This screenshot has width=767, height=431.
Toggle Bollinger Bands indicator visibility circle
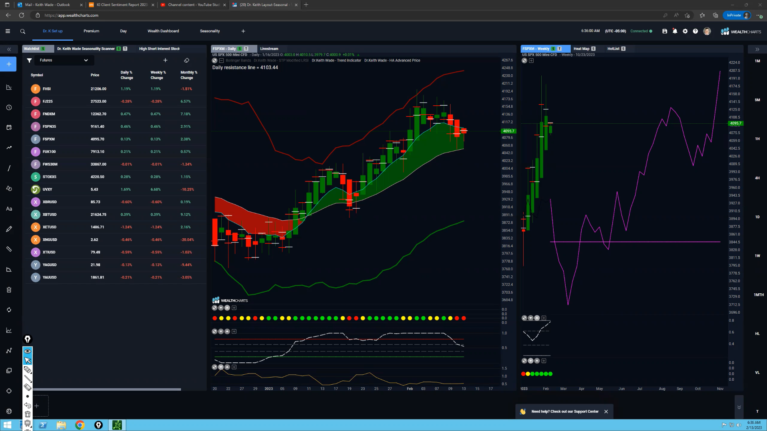click(215, 61)
